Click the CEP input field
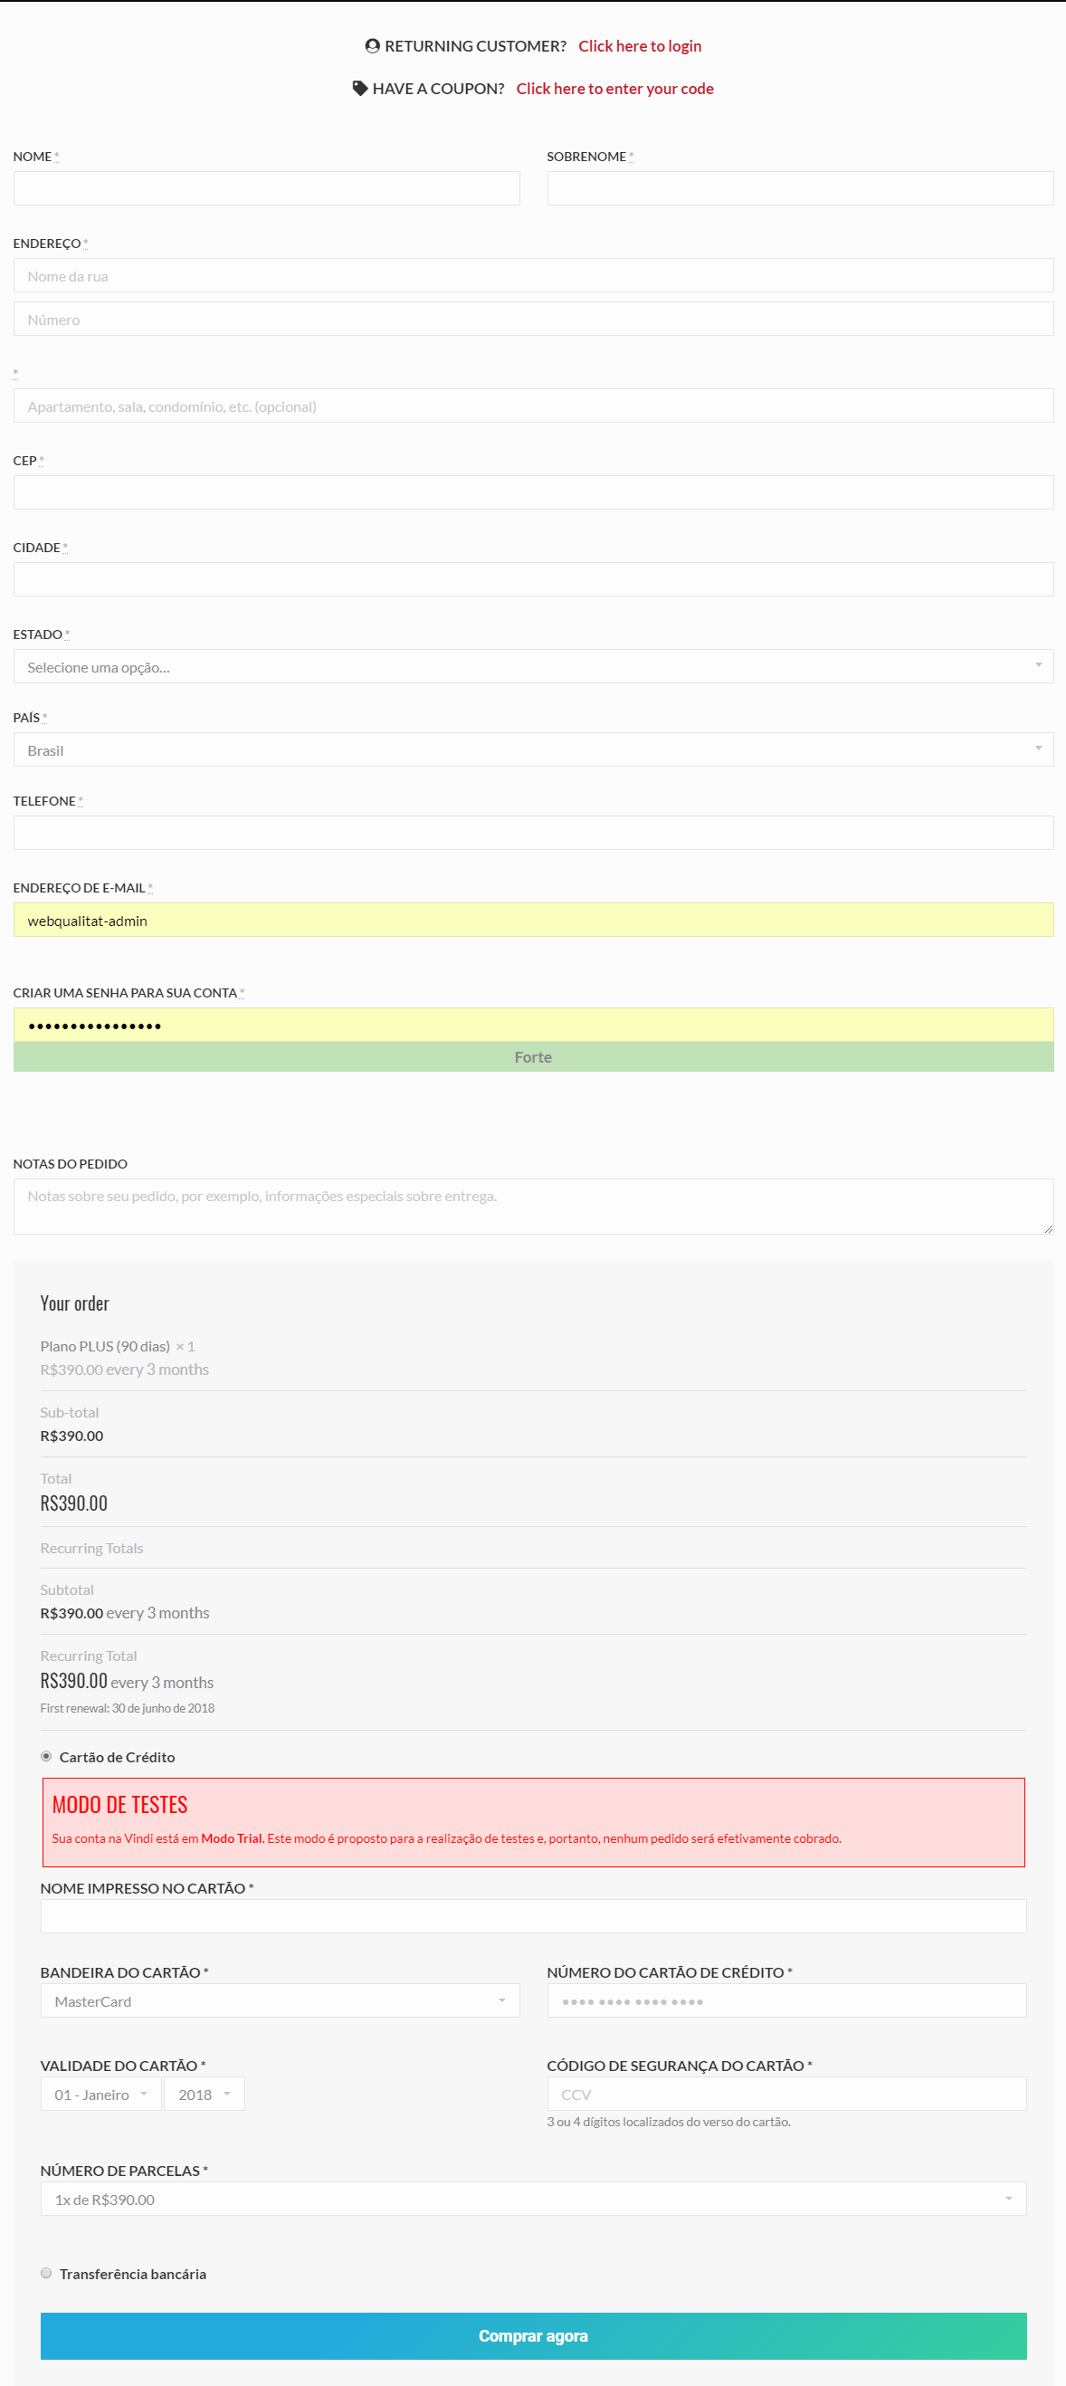The width and height of the screenshot is (1066, 2386). click(x=532, y=492)
